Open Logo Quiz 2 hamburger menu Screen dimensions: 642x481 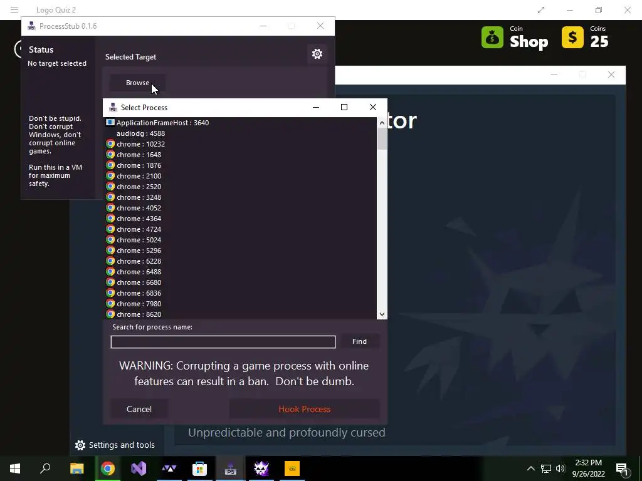pos(14,9)
